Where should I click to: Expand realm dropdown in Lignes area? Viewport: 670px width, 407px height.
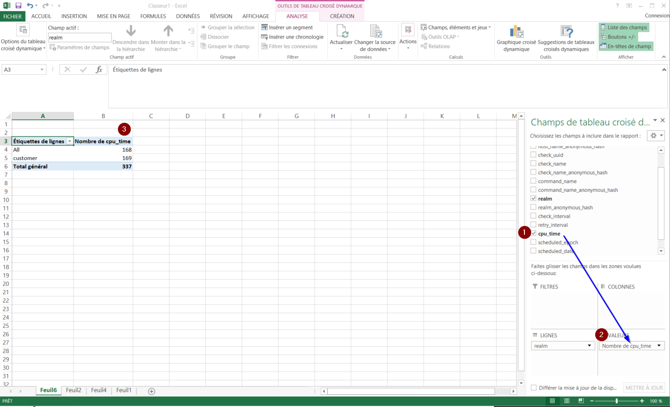coord(589,346)
